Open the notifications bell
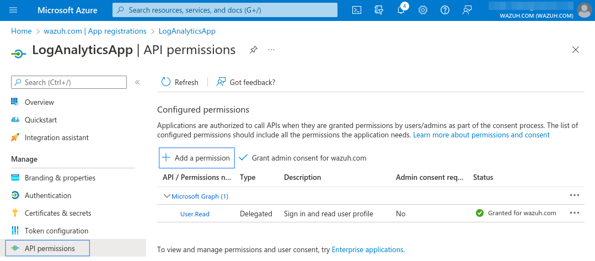595x261 pixels. coord(401,10)
